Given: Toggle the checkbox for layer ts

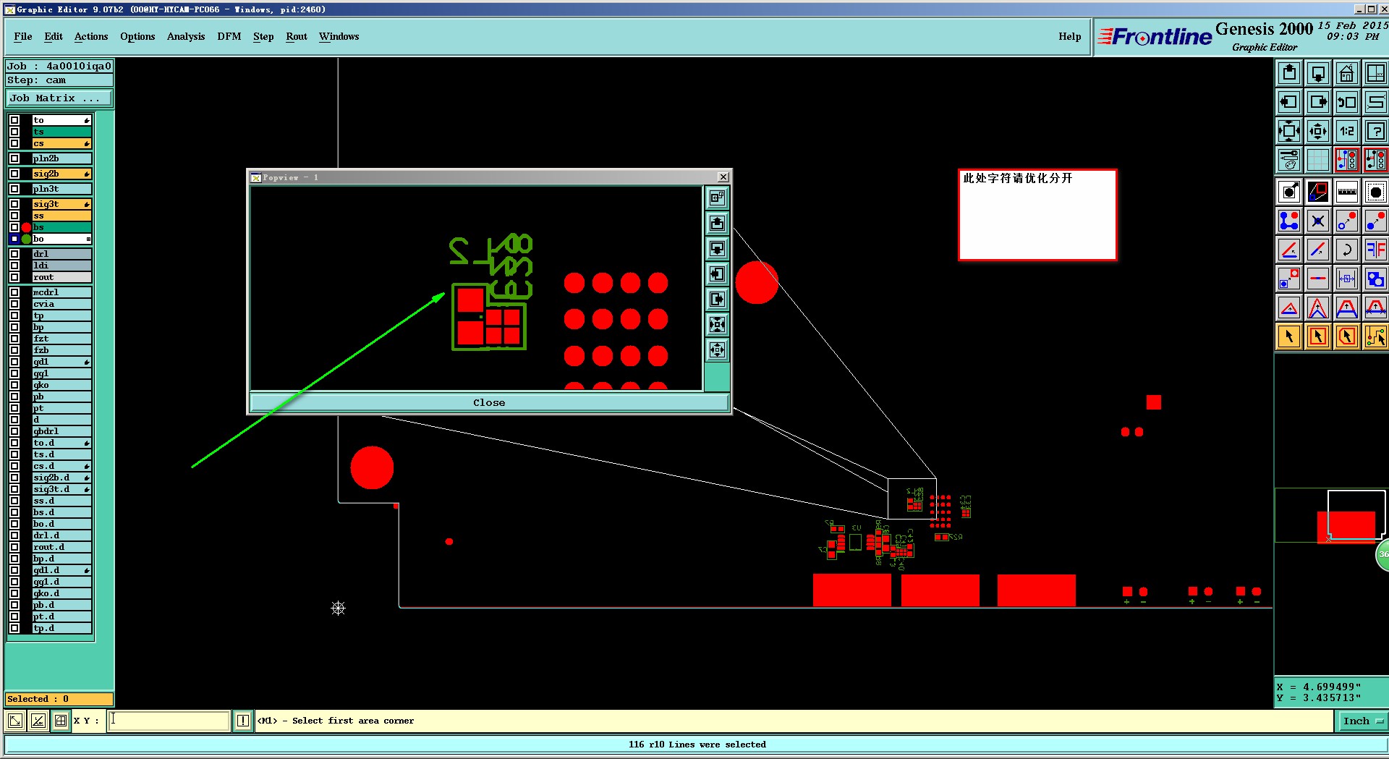Looking at the screenshot, I should (x=14, y=132).
